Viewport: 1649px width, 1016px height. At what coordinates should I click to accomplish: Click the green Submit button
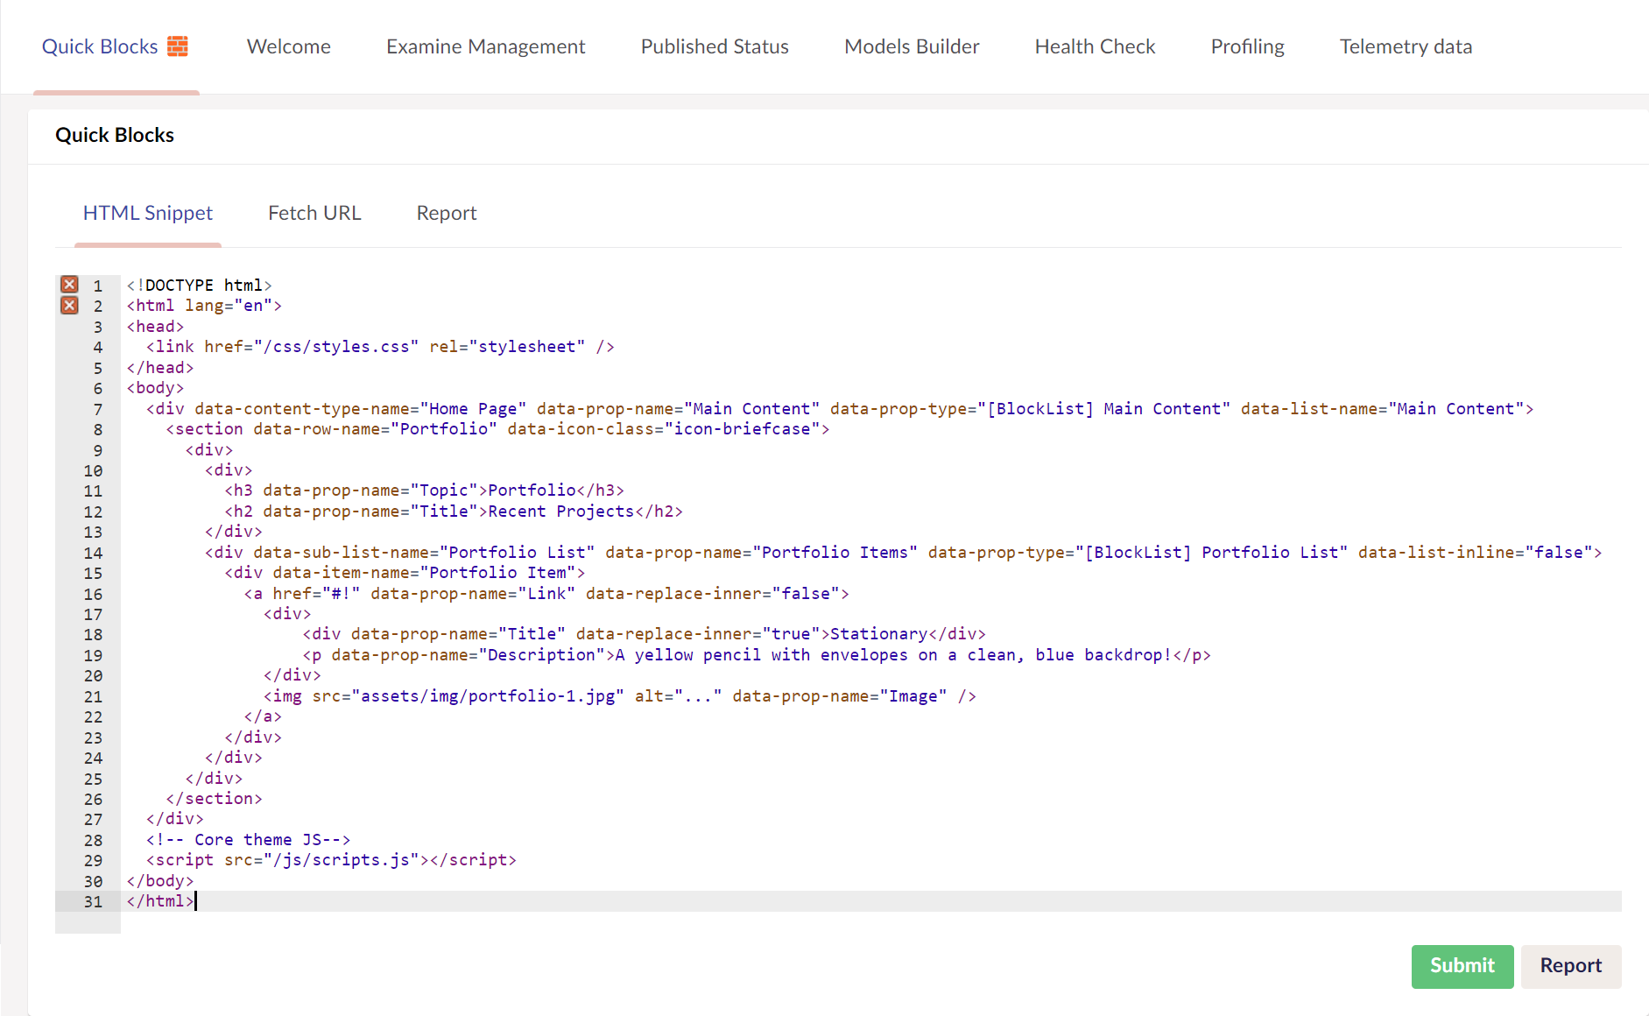tap(1462, 966)
